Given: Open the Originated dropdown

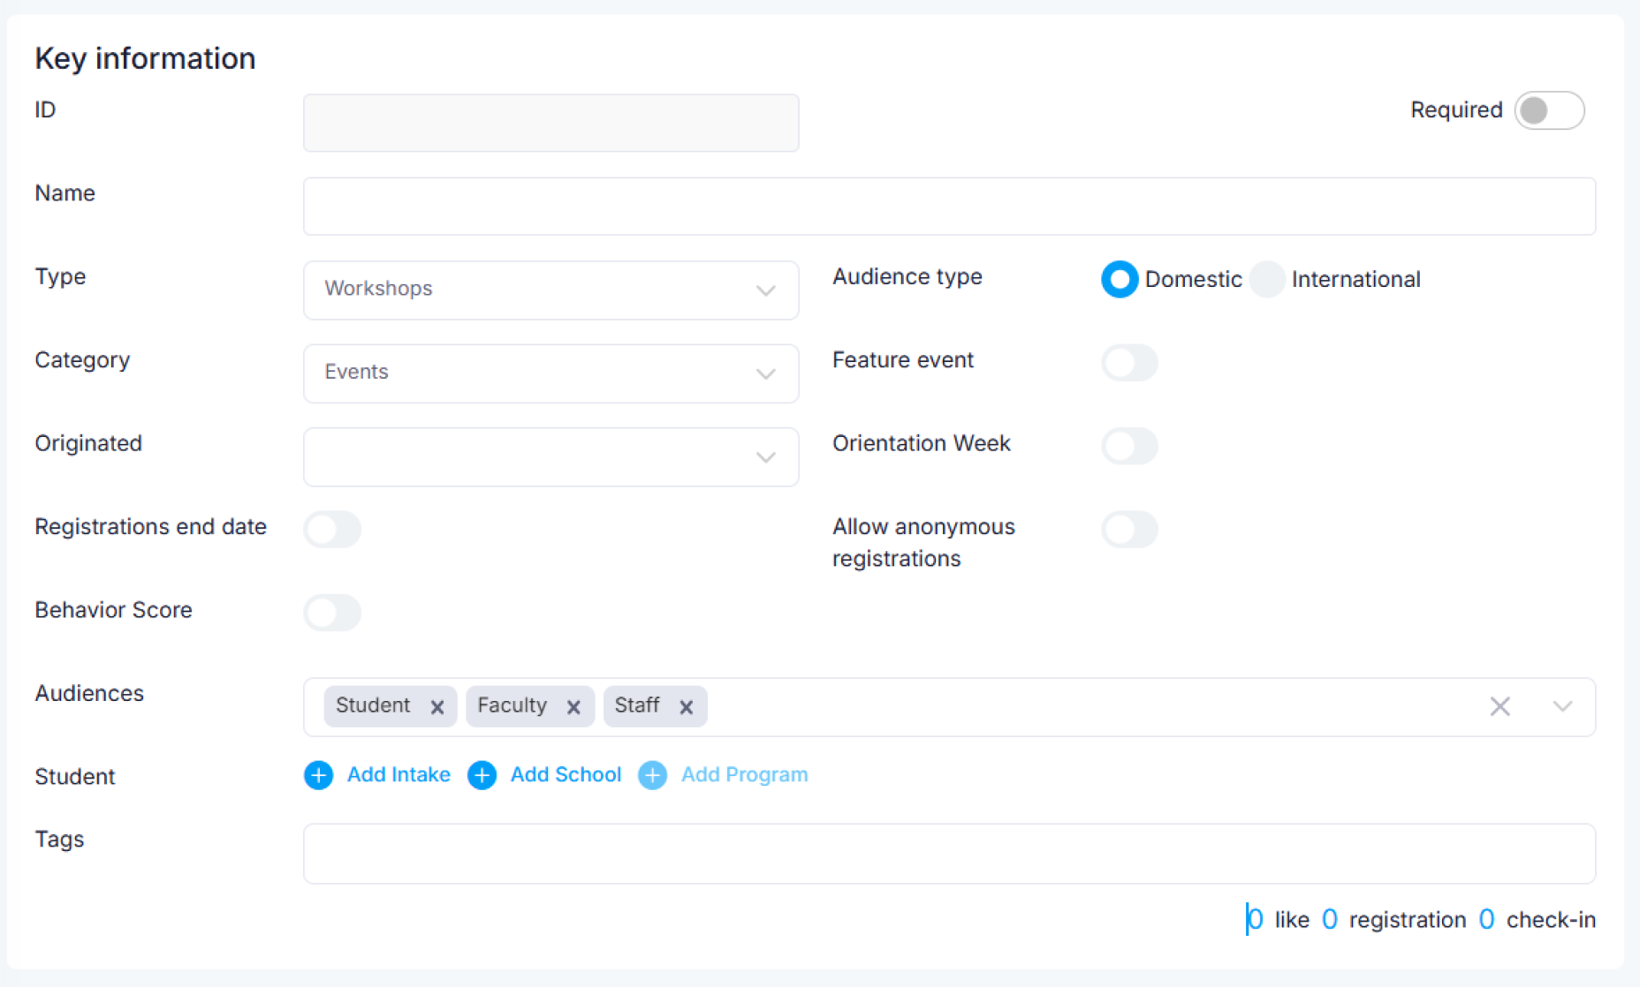Looking at the screenshot, I should pyautogui.click(x=550, y=456).
